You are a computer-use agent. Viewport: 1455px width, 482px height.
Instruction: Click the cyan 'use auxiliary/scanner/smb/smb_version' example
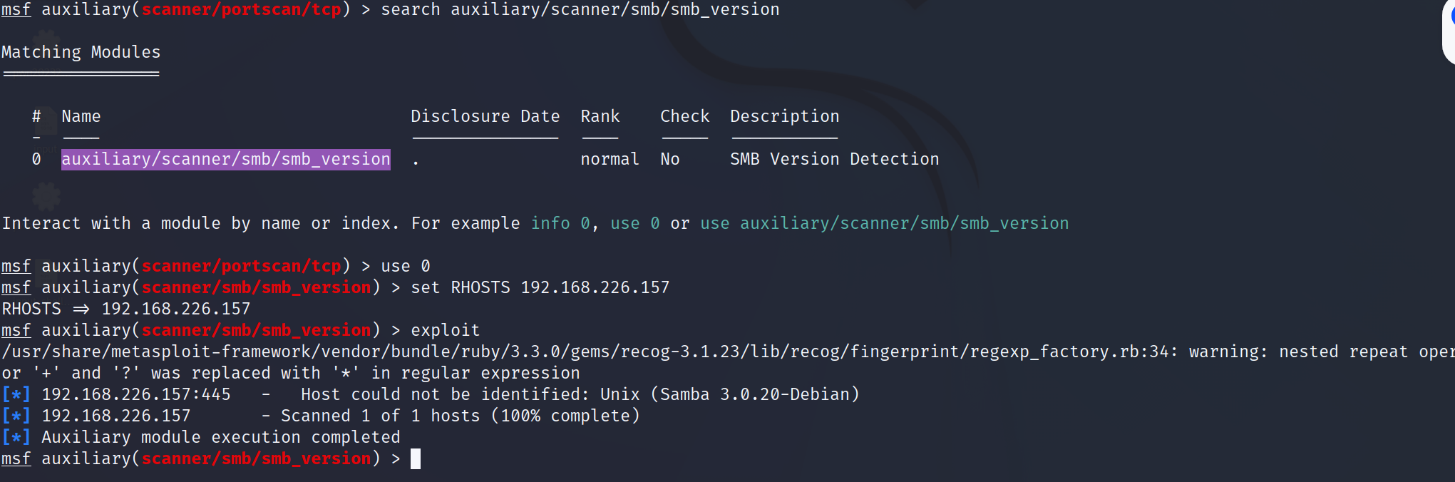coord(884,223)
